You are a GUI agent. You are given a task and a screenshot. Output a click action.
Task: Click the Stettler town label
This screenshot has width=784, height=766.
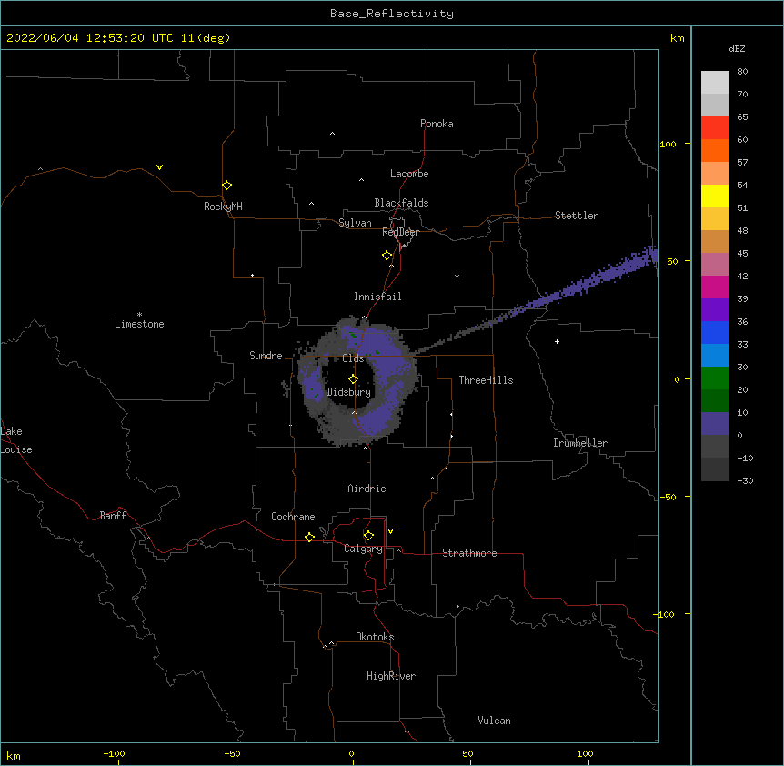577,216
